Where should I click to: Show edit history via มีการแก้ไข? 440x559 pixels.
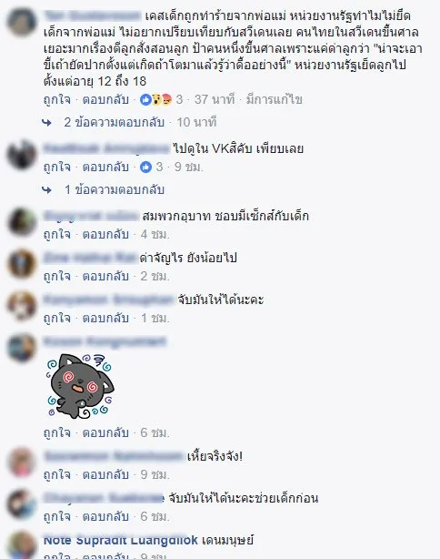[275, 99]
